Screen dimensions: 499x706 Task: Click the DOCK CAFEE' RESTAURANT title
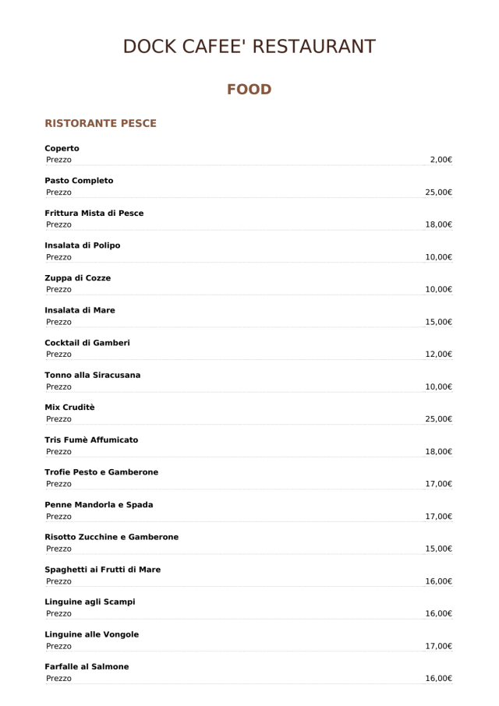(x=249, y=47)
